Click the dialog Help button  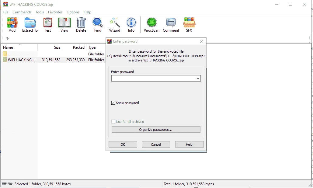pyautogui.click(x=189, y=144)
